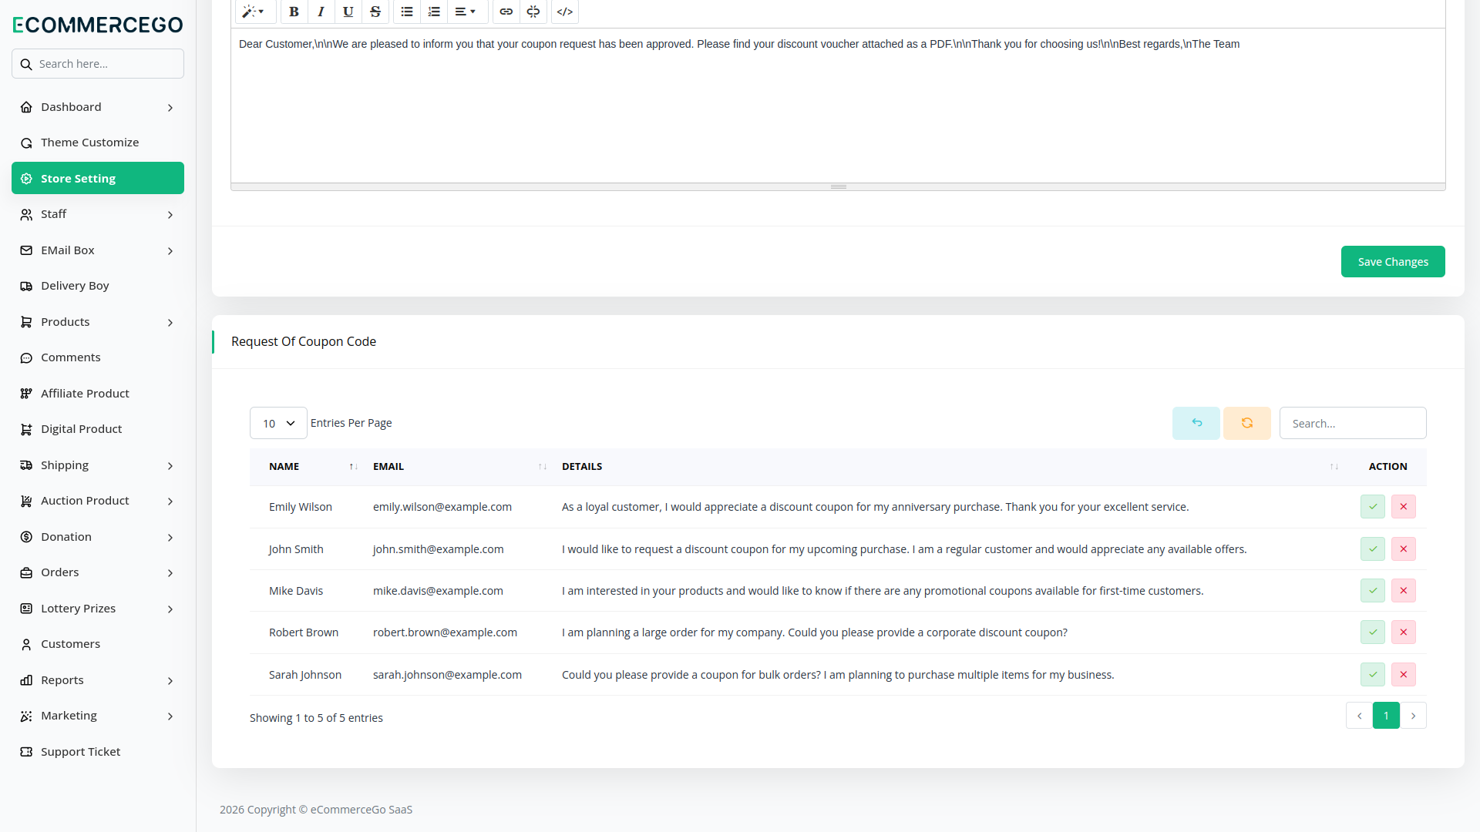Viewport: 1480px width, 832px height.
Task: Go to pagination page 1
Action: tap(1386, 716)
